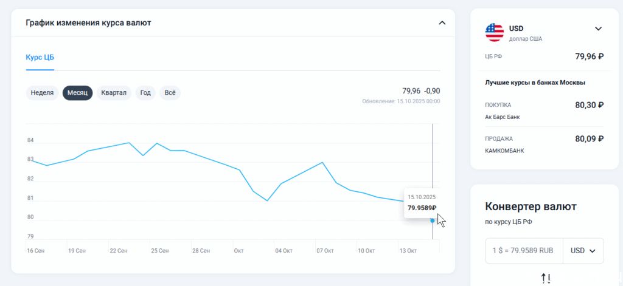Select the Месяц period filter
This screenshot has height=286, width=623.
pos(77,93)
